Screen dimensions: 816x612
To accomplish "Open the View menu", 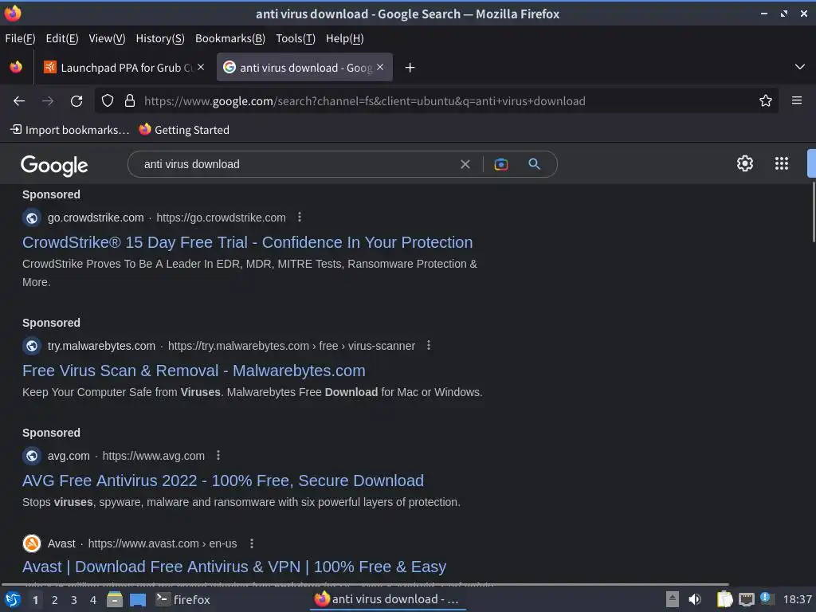I will [x=107, y=38].
